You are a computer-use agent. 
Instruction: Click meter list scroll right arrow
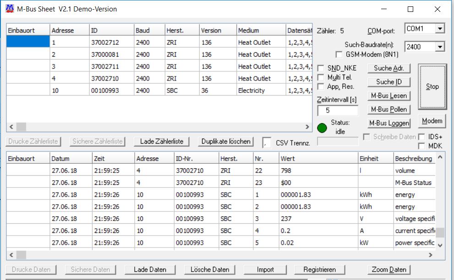click(307, 127)
